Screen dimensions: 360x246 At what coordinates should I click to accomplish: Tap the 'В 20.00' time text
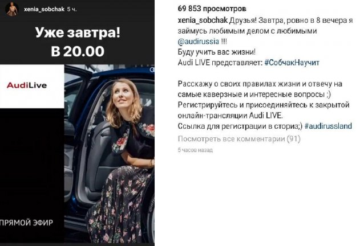tap(78, 51)
